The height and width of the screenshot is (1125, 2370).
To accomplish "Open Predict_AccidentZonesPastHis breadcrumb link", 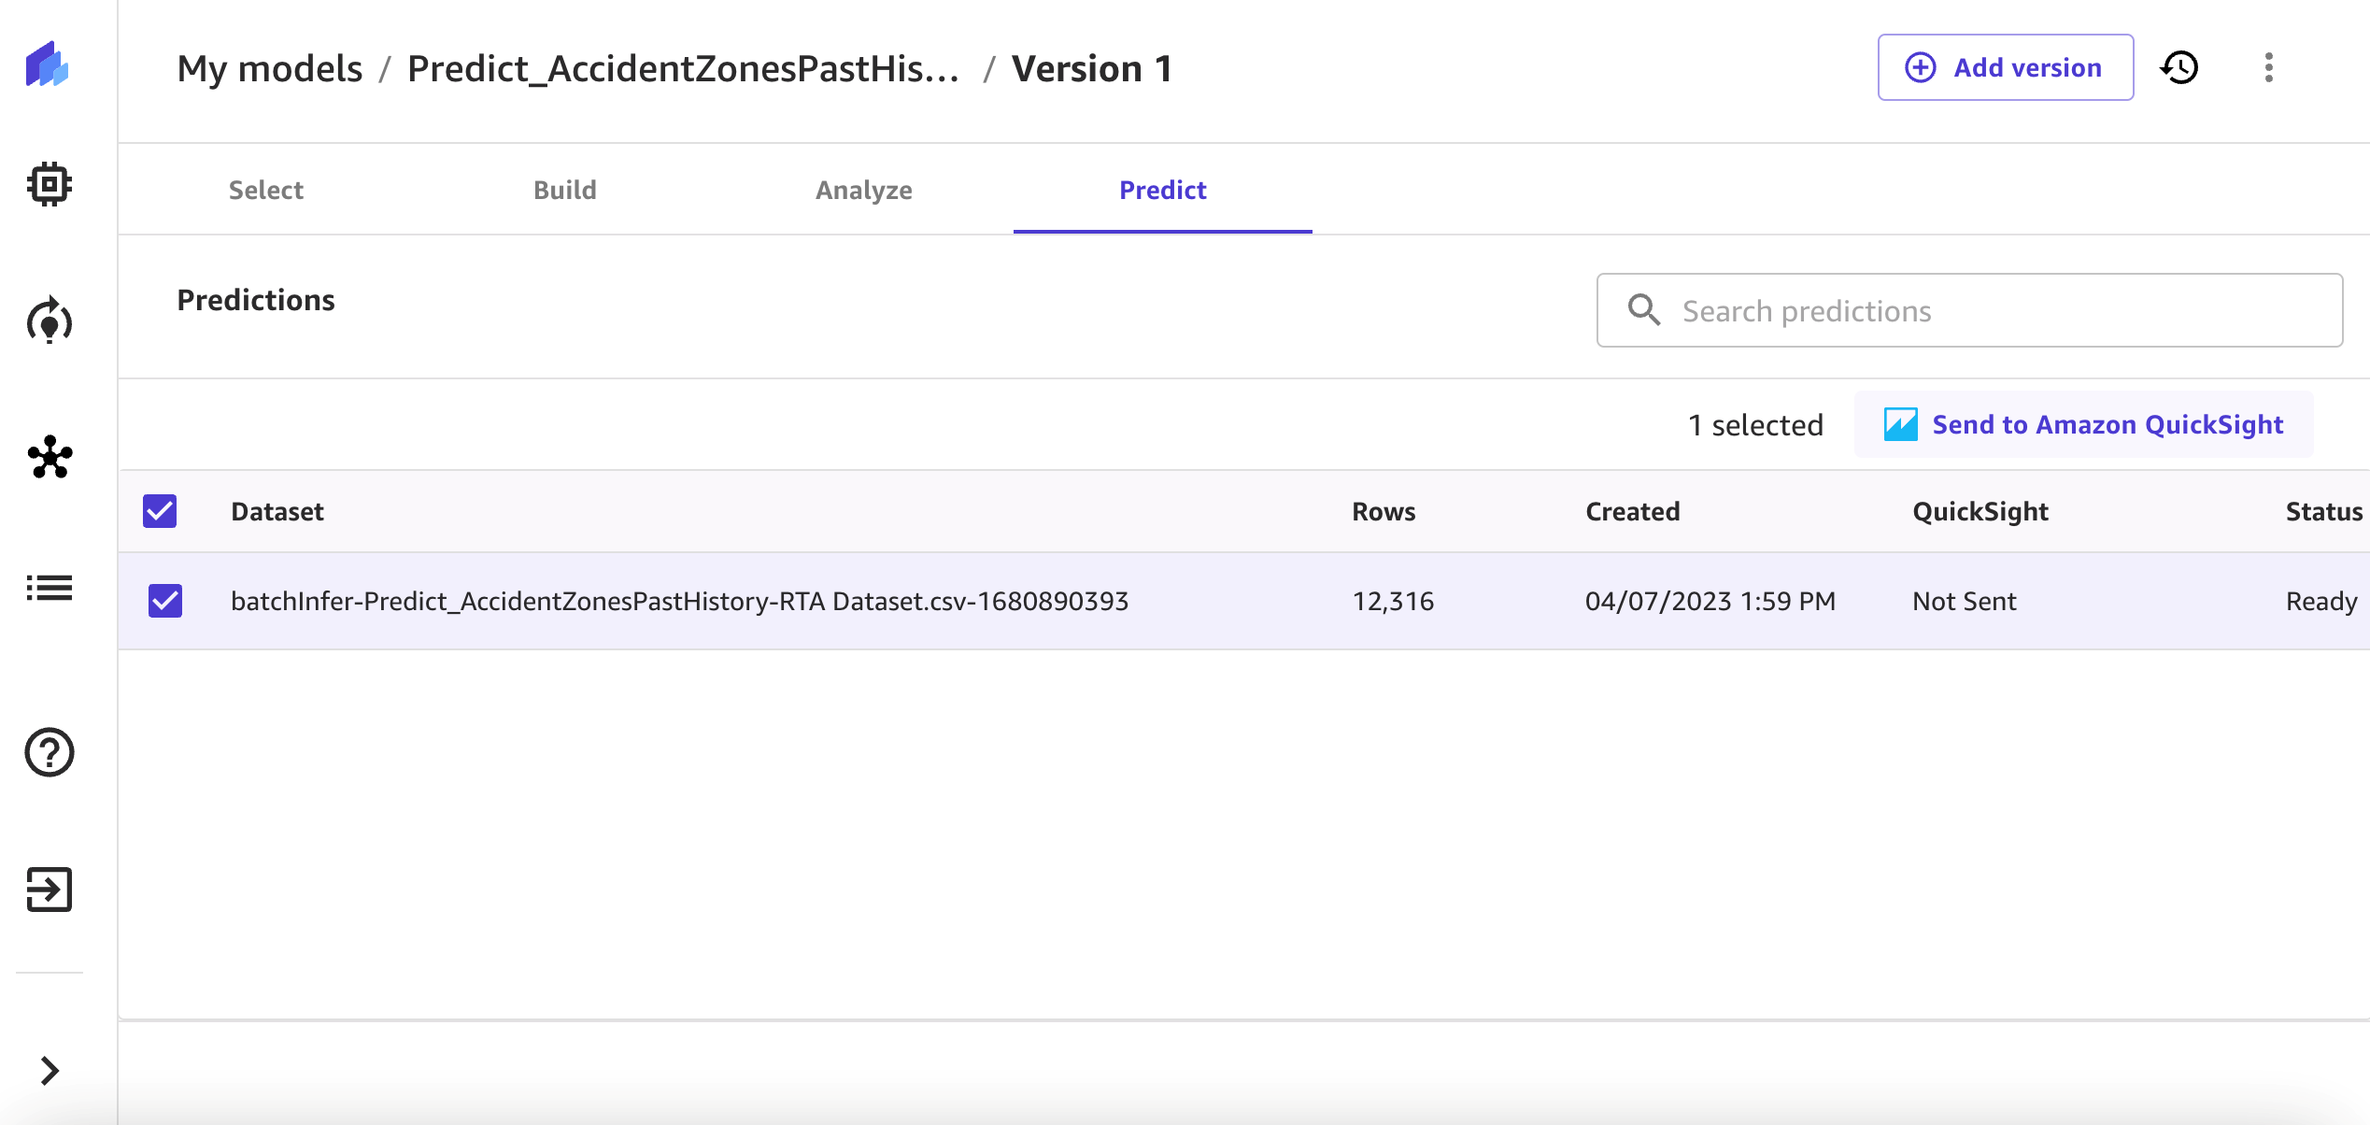I will click(683, 68).
